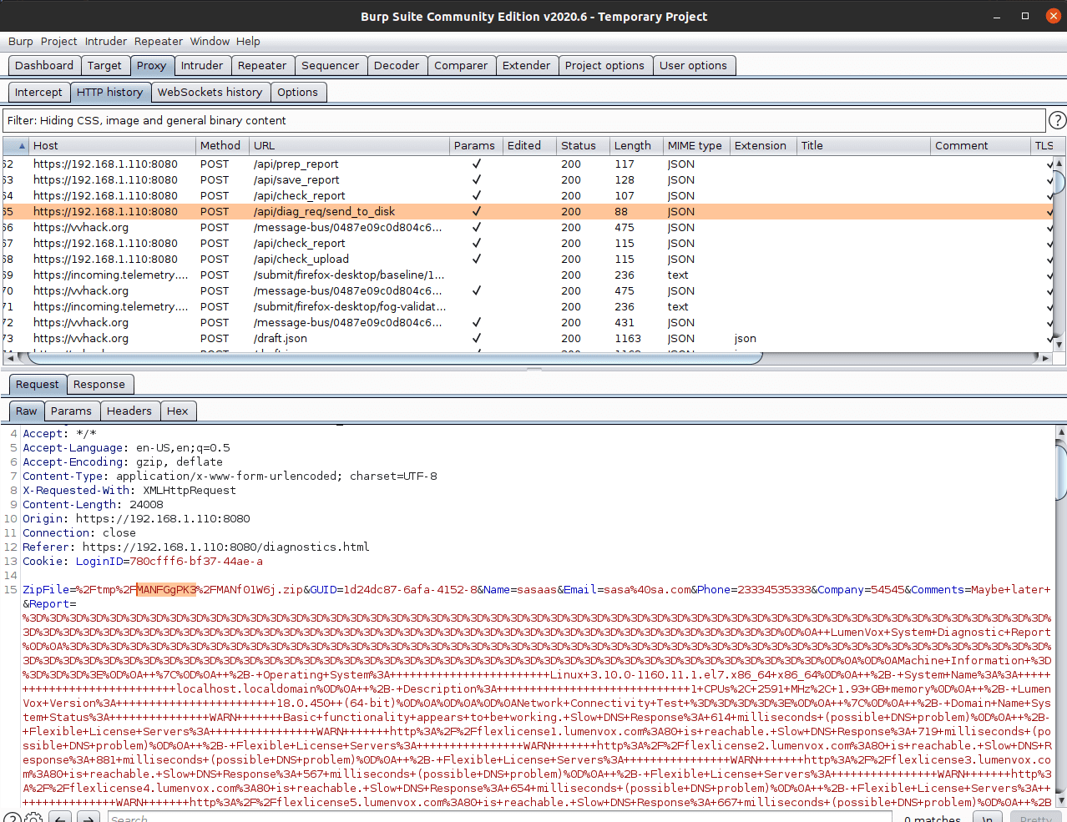
Task: Open the WebSockets history tab
Action: [x=210, y=93]
